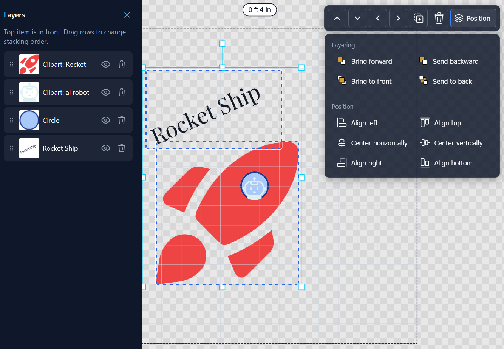Click the robot circle on the rocket
The width and height of the screenshot is (504, 349).
255,186
